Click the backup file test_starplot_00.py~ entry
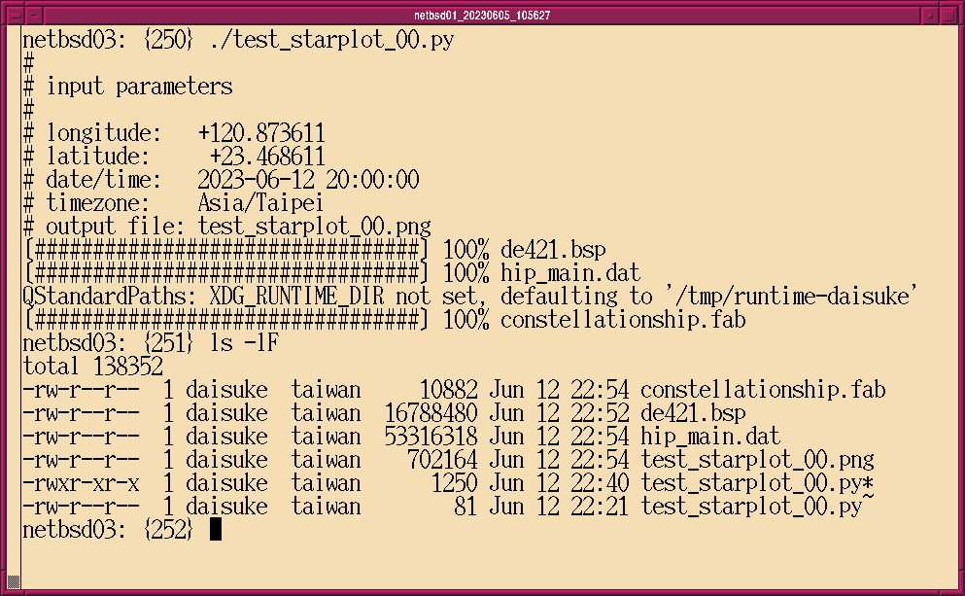Image resolution: width=965 pixels, height=596 pixels. 757,507
